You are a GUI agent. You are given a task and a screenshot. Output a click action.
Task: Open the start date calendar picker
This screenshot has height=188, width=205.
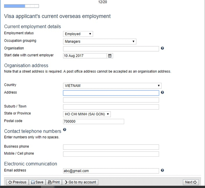(x=110, y=56)
